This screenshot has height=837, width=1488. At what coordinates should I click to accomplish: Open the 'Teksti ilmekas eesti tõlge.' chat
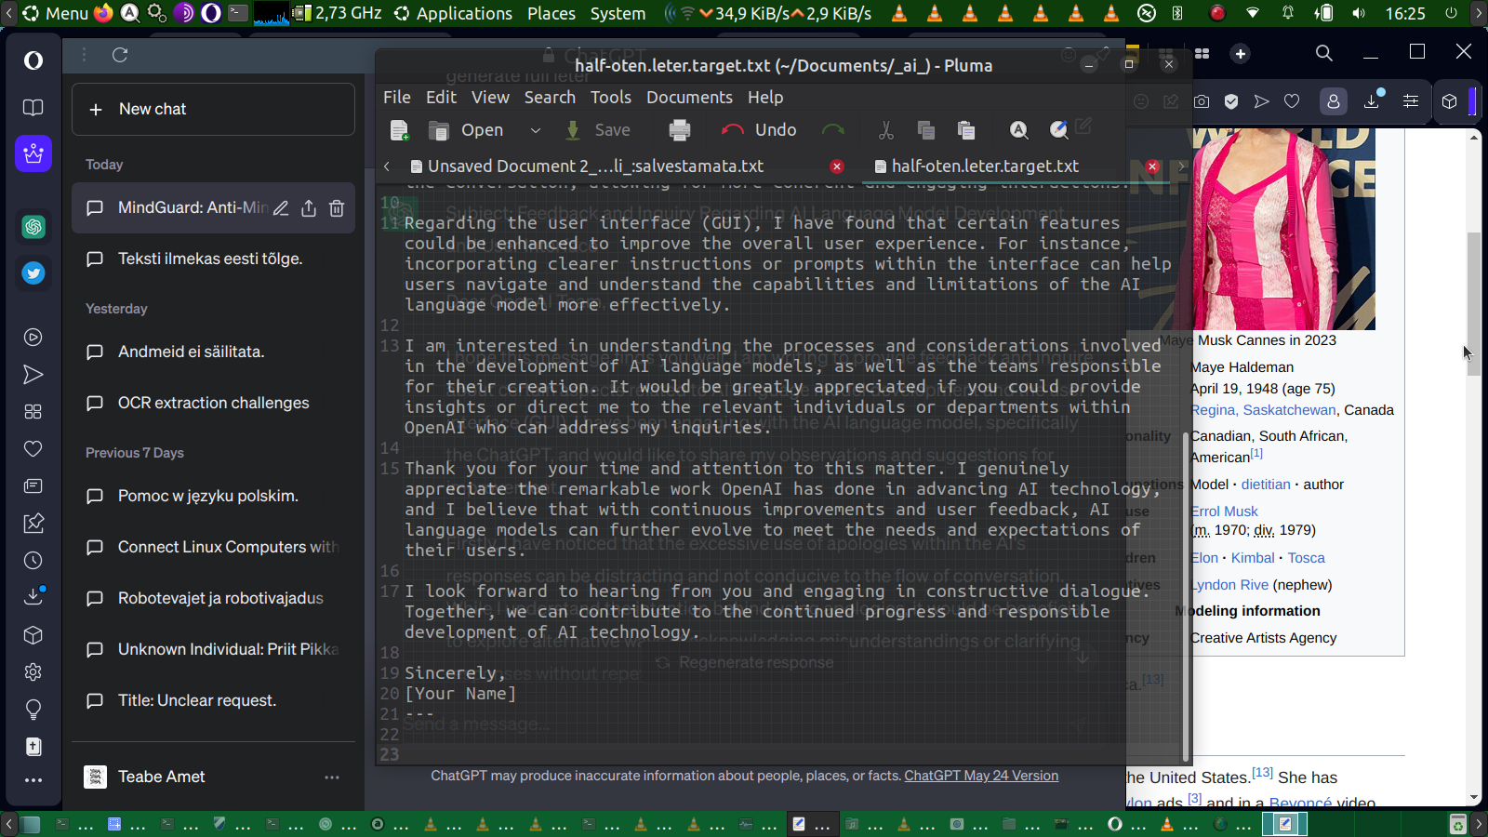[x=213, y=259]
